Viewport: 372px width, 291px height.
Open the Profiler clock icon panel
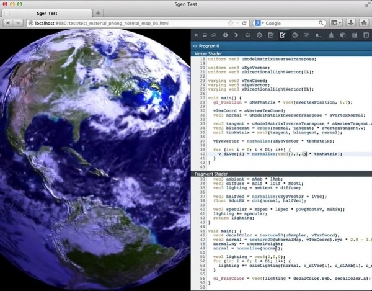pyautogui.click(x=295, y=35)
